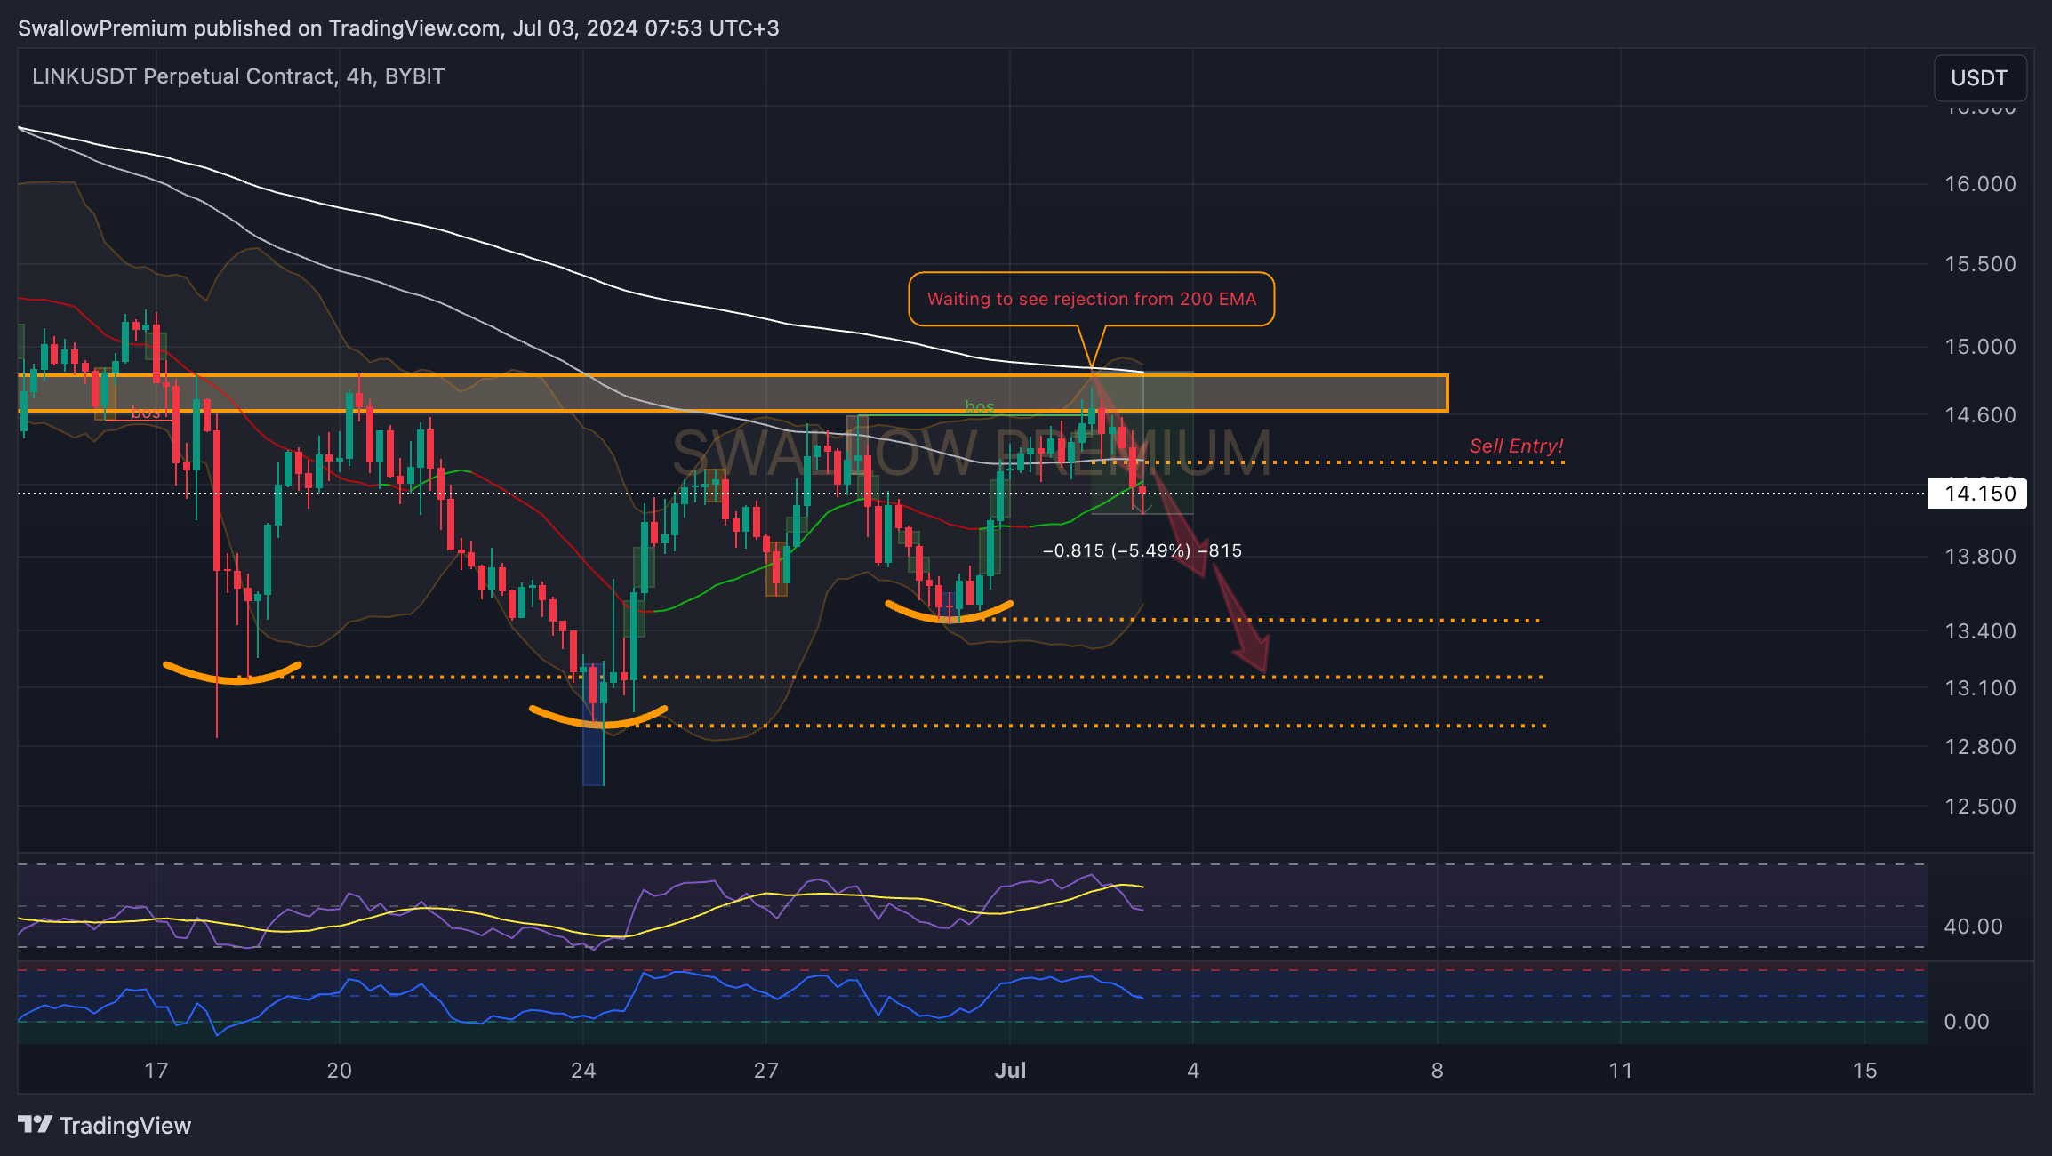The image size is (2052, 1156).
Task: Click the date label 11 on time axis
Action: pyautogui.click(x=1620, y=1071)
